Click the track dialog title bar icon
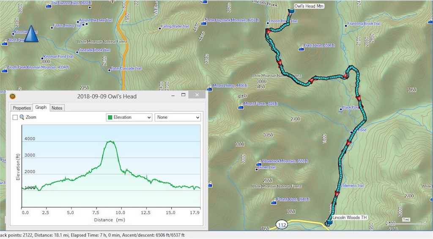 12,96
